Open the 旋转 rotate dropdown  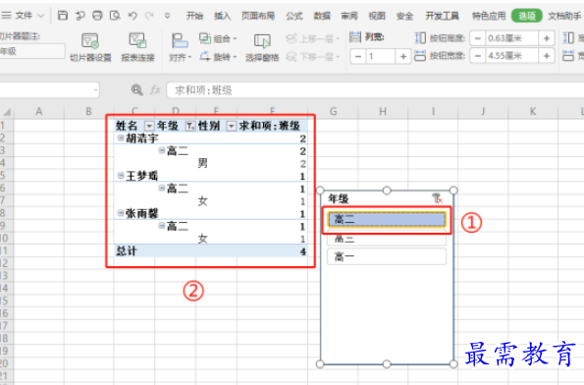coord(218,57)
